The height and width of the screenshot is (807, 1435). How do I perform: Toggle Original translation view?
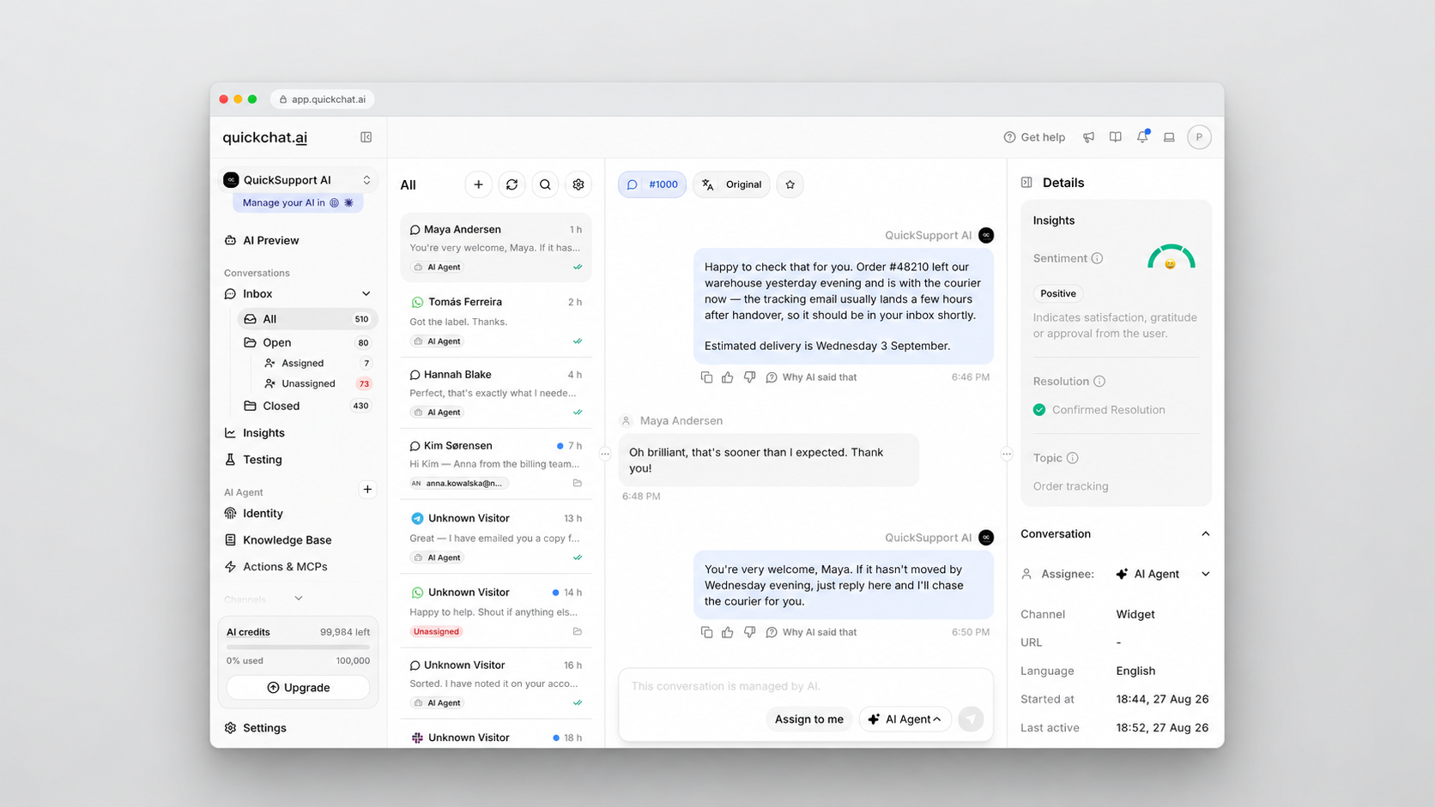[731, 184]
